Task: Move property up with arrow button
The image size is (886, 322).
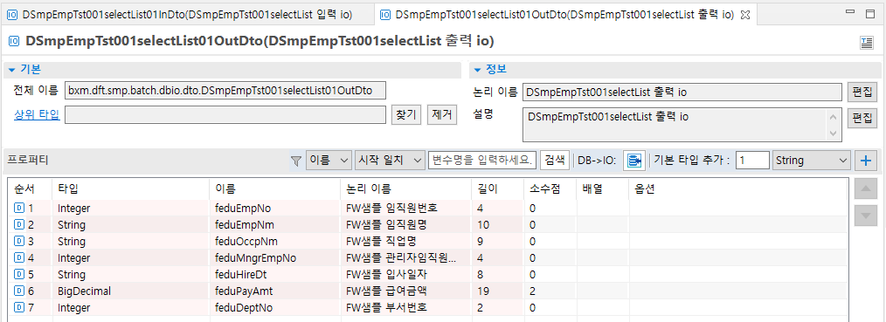Action: tap(866, 188)
